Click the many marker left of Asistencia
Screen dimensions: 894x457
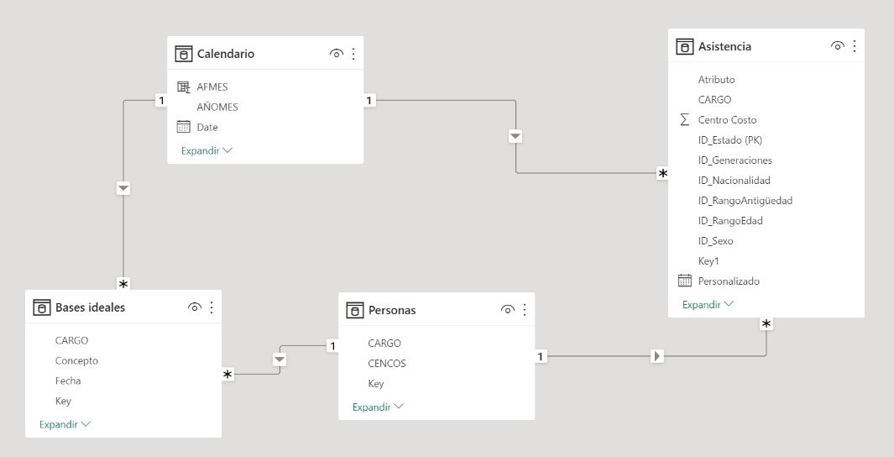(x=662, y=173)
